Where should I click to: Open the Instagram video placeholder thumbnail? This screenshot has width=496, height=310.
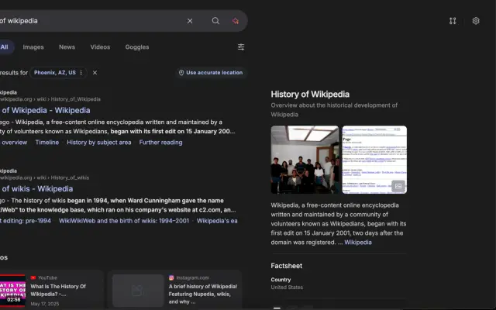click(x=138, y=291)
